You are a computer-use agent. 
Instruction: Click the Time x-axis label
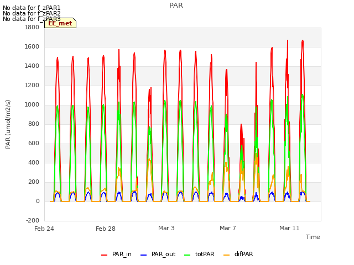point(313,237)
